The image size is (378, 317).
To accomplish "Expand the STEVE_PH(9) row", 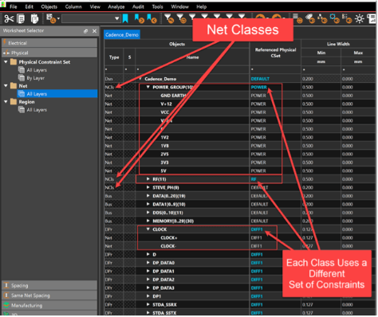I will click(x=148, y=187).
